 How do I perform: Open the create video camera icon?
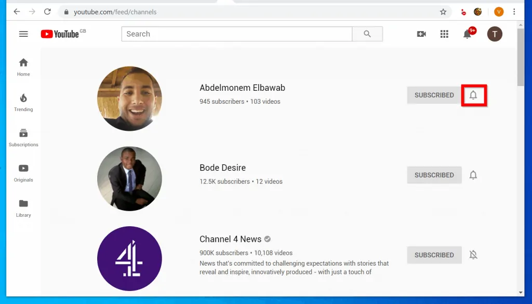pyautogui.click(x=421, y=34)
